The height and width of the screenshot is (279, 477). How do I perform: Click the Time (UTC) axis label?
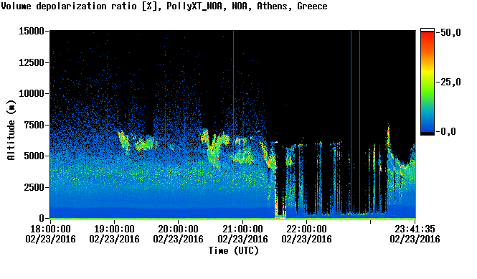tap(233, 251)
